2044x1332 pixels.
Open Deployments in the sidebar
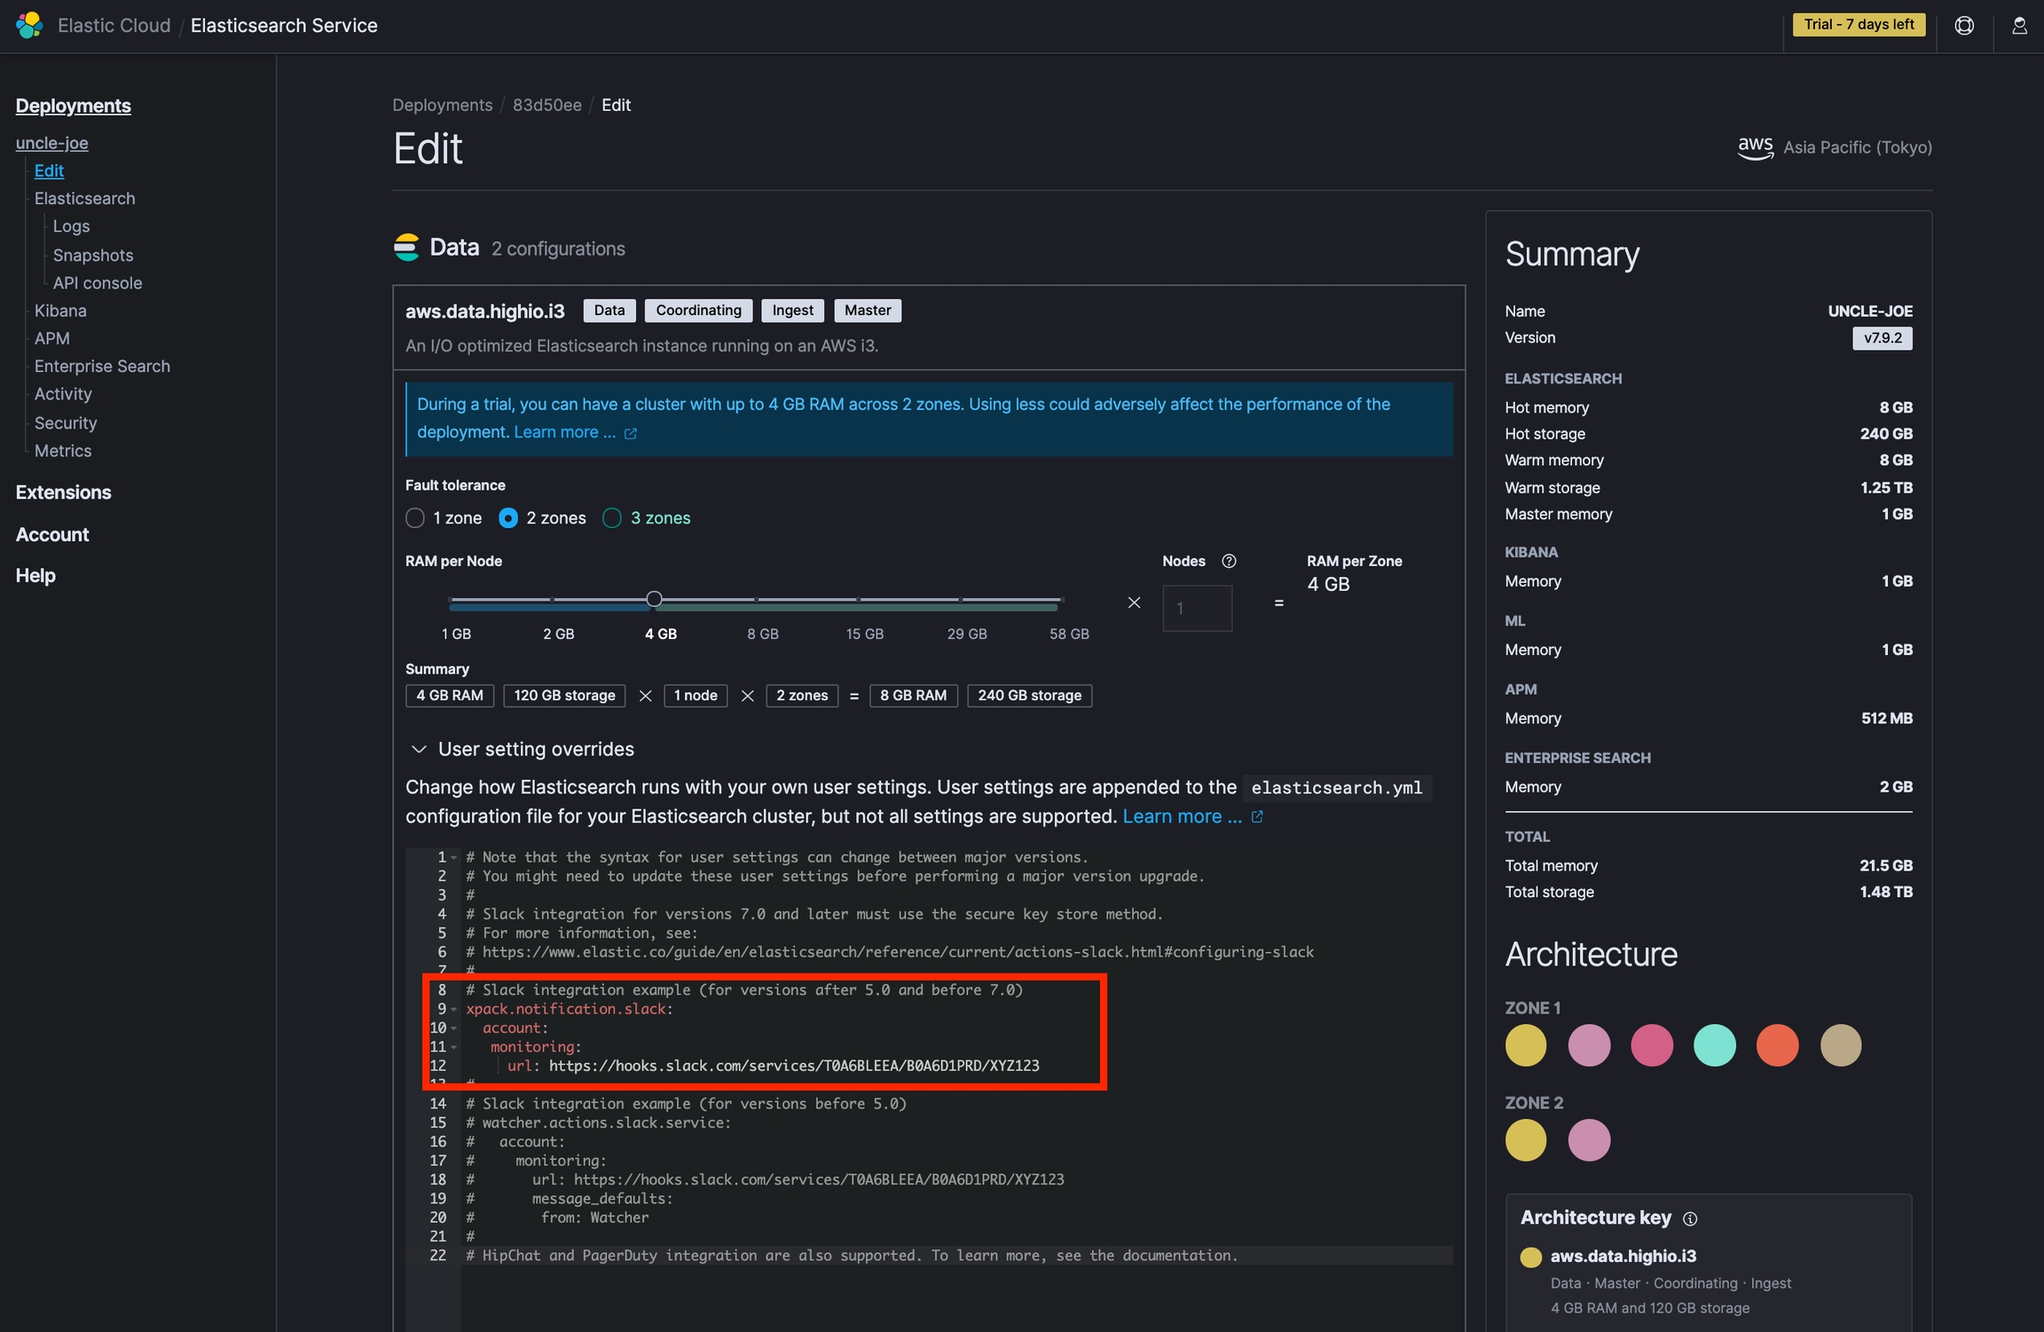(73, 106)
